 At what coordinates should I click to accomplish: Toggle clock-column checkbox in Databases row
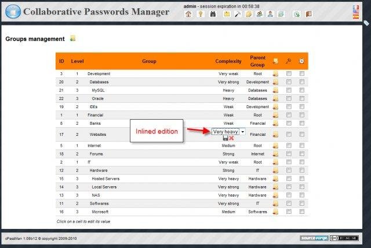pos(301,82)
